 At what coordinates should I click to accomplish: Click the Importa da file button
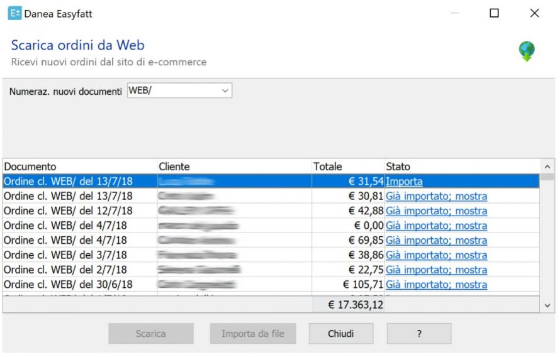tap(252, 334)
